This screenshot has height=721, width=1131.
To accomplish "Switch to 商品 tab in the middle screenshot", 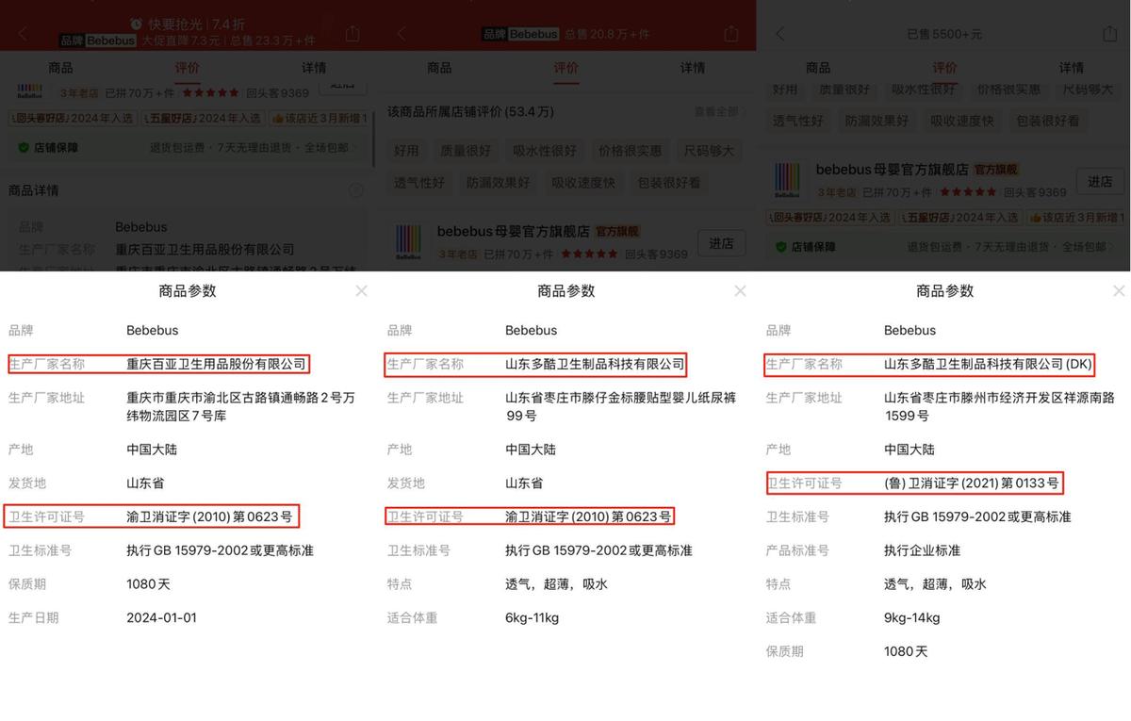I will (439, 68).
